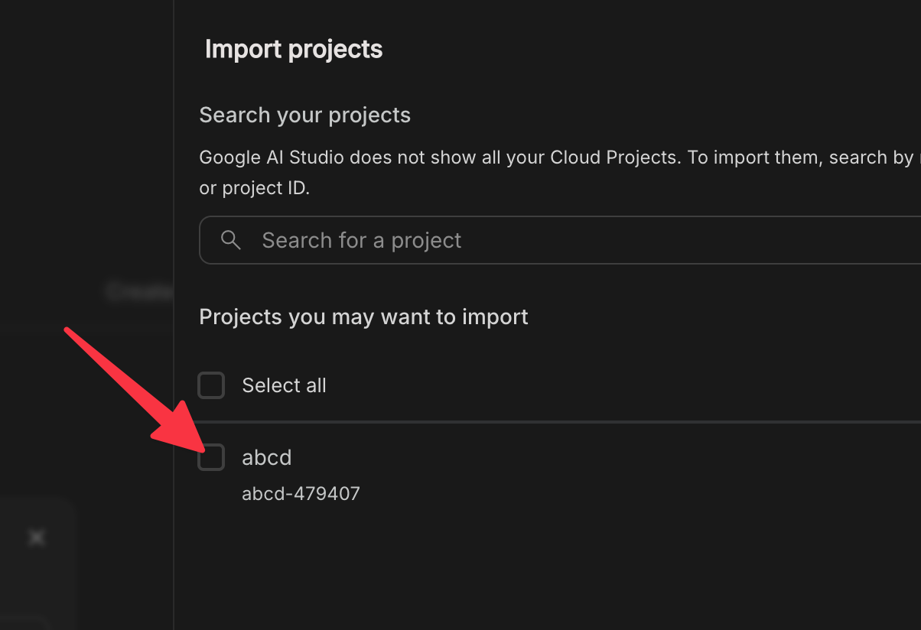921x630 pixels.
Task: Click the magnifying glass search icon
Action: [231, 240]
